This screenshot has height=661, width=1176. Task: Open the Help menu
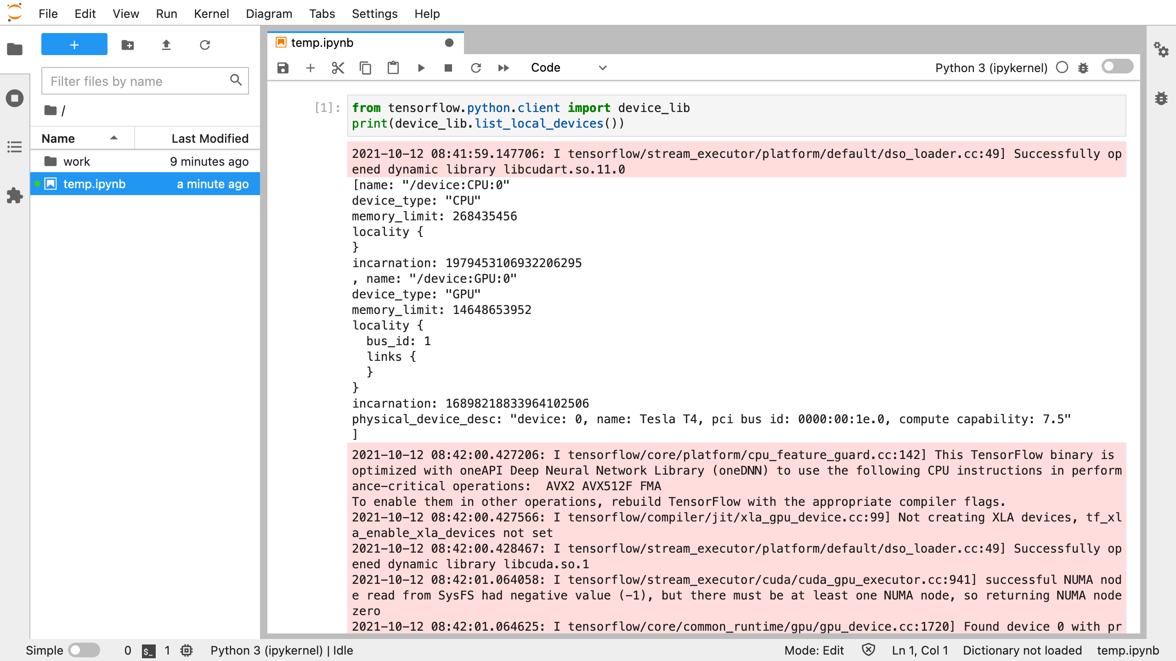click(427, 13)
